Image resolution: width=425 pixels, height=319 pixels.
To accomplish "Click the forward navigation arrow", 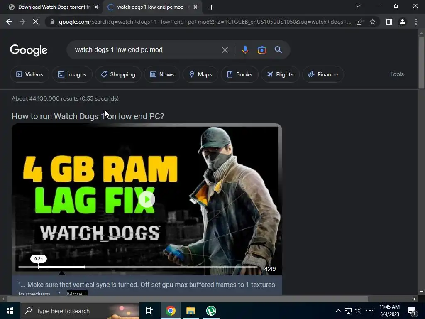I will 22,22.
